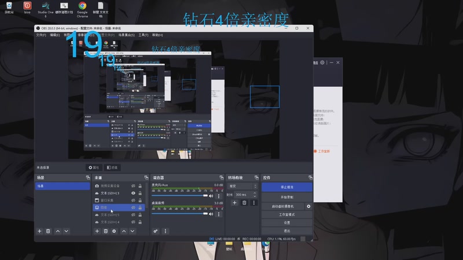Open advanced audio properties gears icon

(x=155, y=231)
